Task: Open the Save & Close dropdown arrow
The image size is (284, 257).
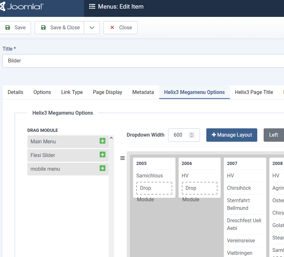Action: 92,28
